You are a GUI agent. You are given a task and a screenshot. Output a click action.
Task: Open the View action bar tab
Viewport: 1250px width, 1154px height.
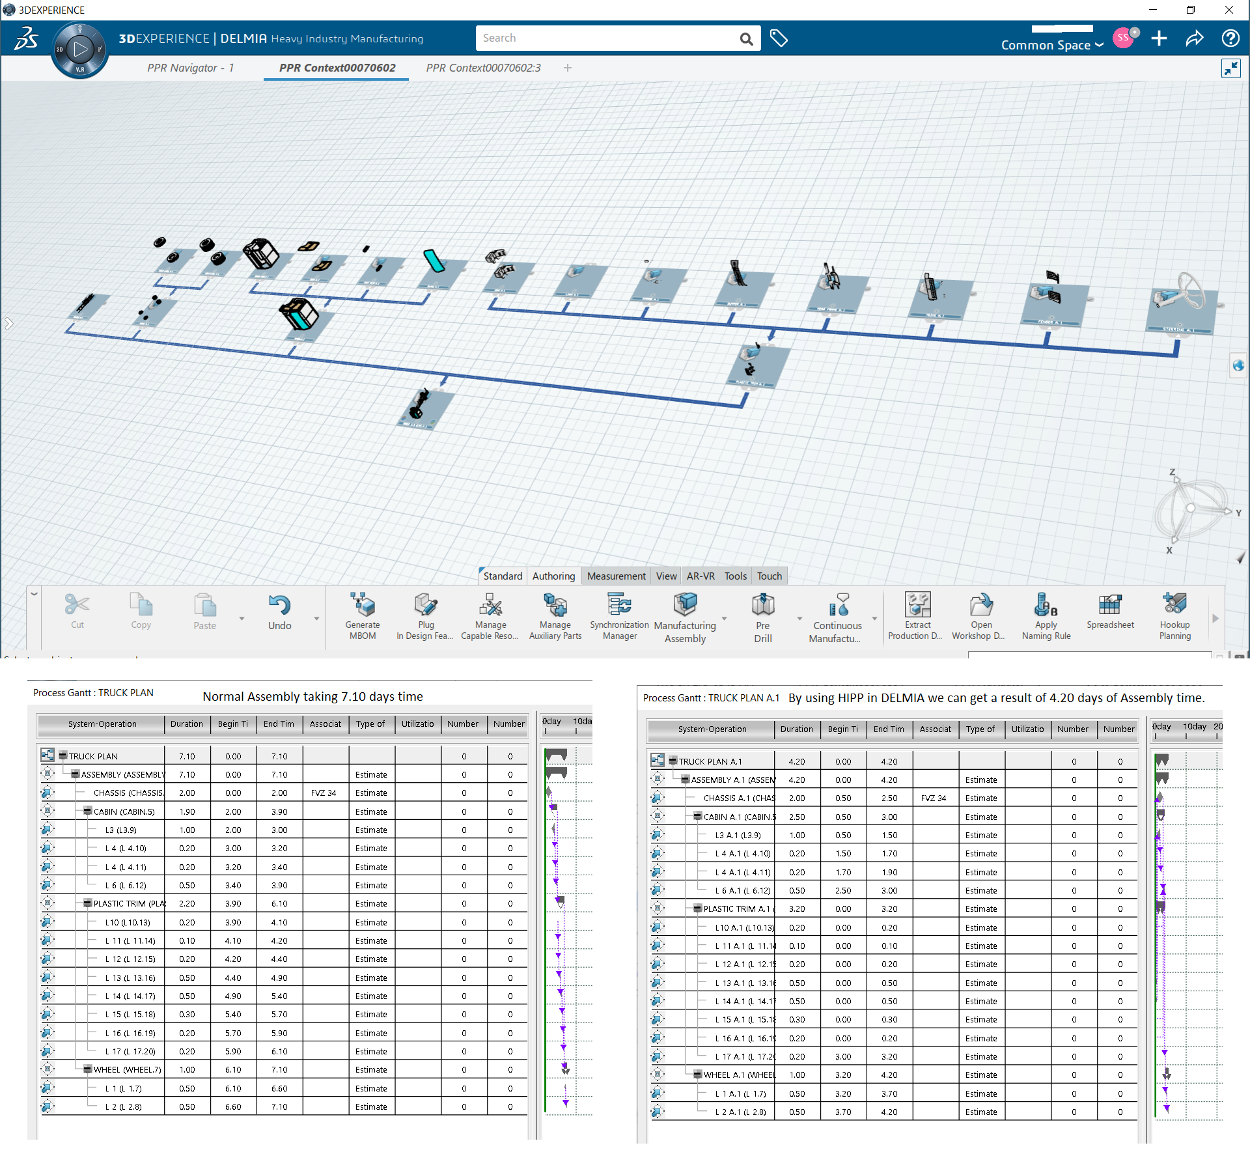666,576
